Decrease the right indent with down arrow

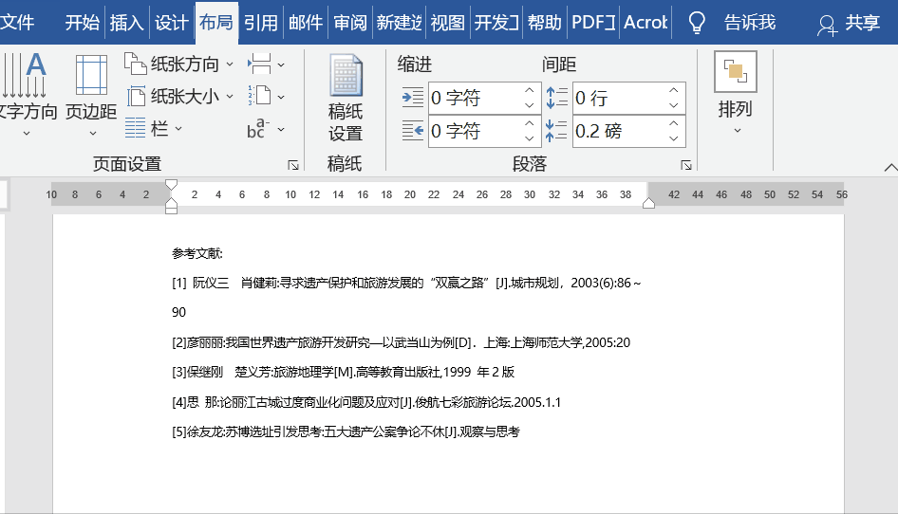pos(530,138)
